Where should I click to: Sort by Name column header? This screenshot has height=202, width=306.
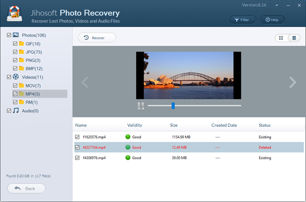click(81, 125)
